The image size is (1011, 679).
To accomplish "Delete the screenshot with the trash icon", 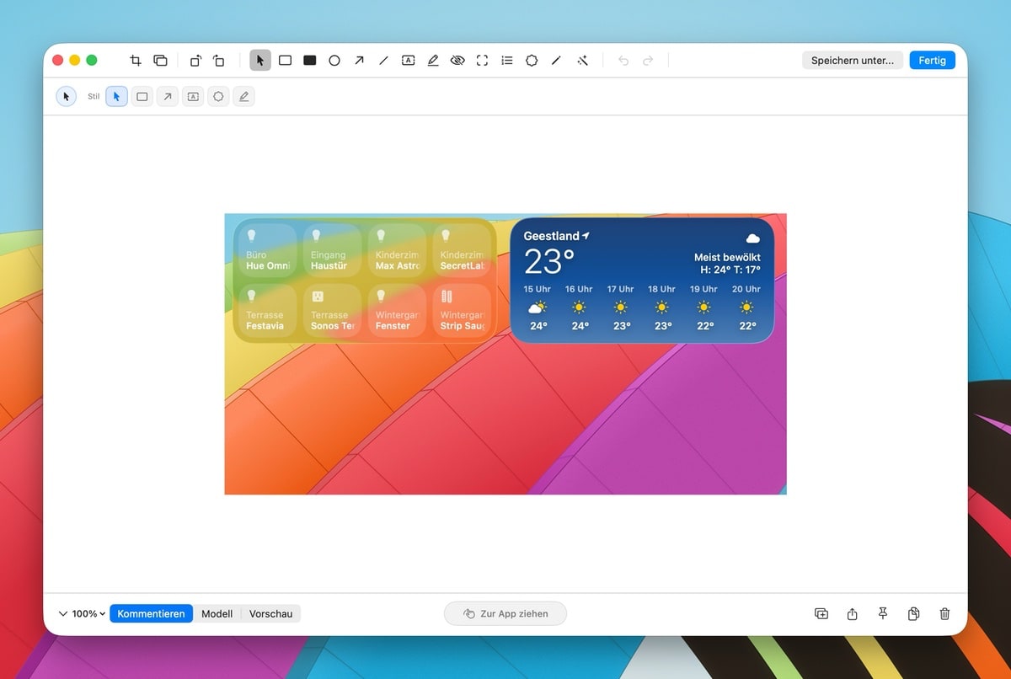I will (944, 614).
